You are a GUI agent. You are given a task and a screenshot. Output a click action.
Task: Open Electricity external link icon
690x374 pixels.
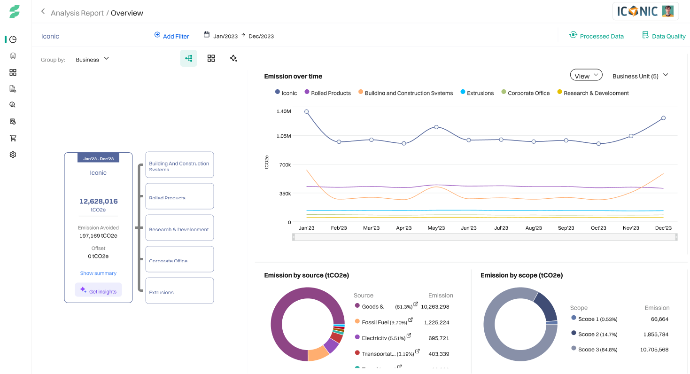pos(409,335)
